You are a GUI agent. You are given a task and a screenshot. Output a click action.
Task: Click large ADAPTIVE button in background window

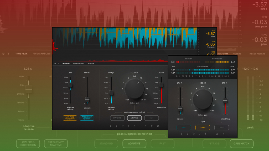(x=134, y=143)
